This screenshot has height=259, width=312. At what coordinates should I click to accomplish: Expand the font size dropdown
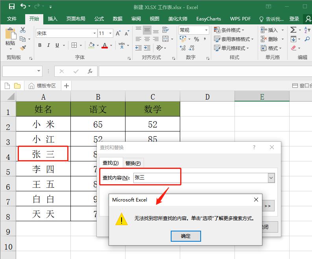(x=110, y=33)
